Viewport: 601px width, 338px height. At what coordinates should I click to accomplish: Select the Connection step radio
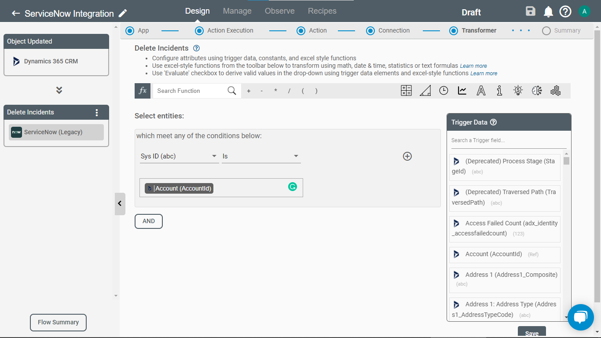click(370, 31)
